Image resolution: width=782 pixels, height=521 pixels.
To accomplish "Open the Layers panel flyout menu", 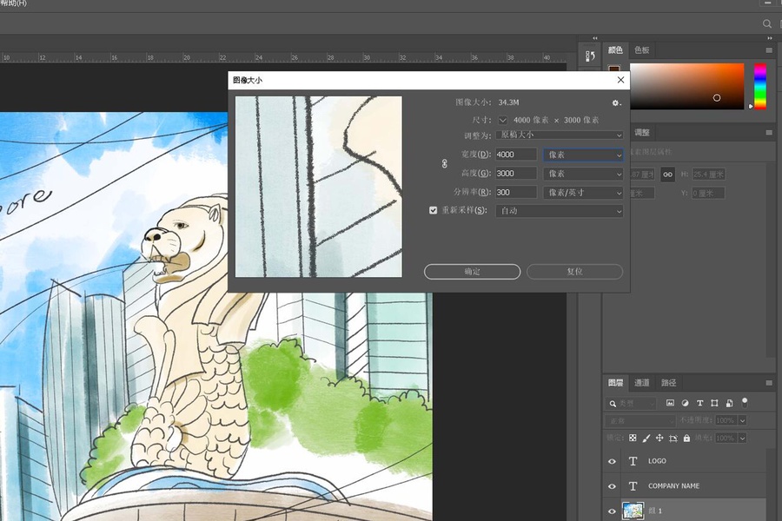I will tap(769, 383).
